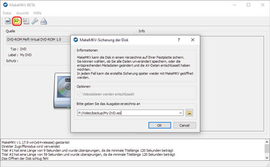This screenshot has width=270, height=167.
Task: Click log line 'MakeMKV v1.17.9 win(x64-release) gestartet'
Action: point(36,142)
